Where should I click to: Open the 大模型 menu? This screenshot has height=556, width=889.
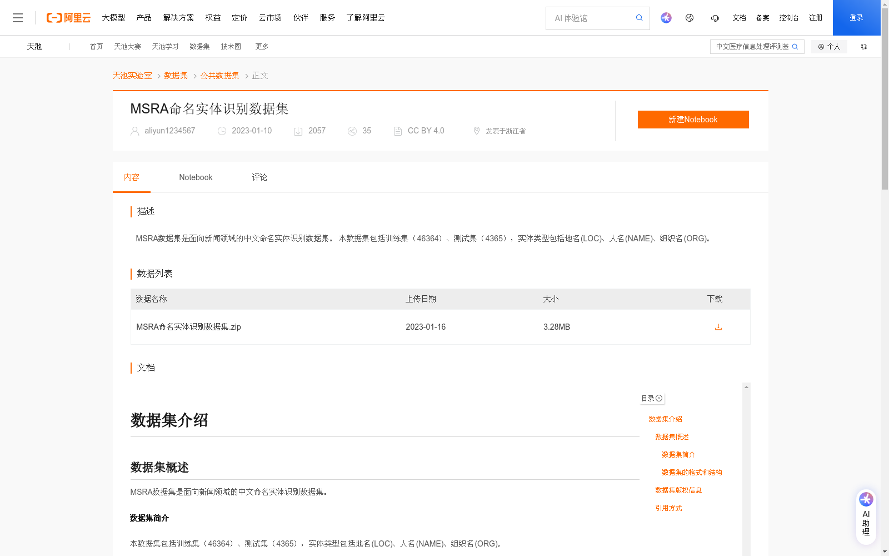point(113,18)
